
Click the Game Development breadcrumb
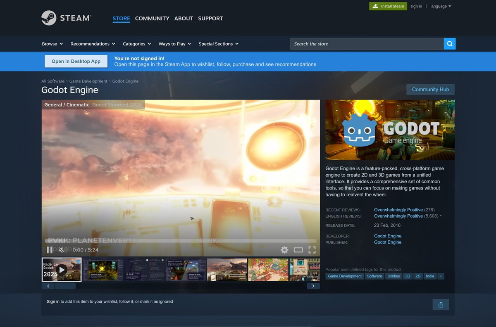[88, 81]
